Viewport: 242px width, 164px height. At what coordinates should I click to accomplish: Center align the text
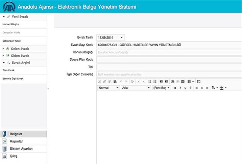202,88
